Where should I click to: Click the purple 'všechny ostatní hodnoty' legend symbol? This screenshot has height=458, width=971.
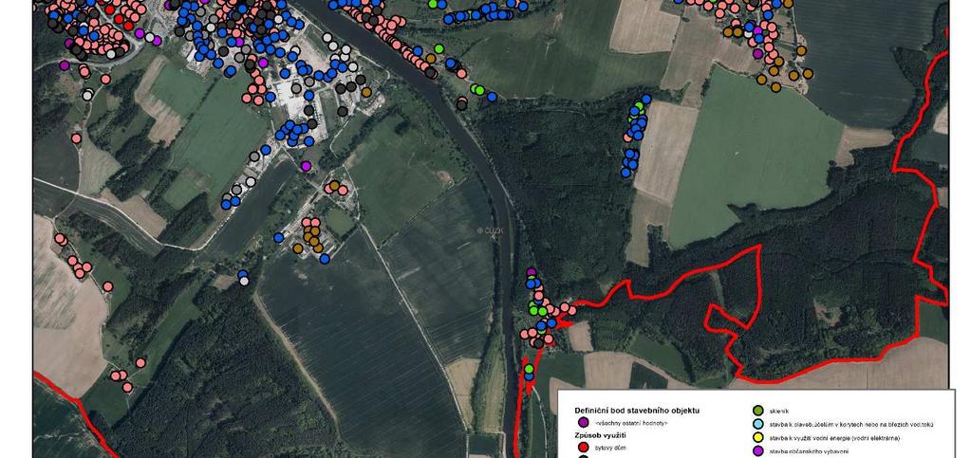583,422
